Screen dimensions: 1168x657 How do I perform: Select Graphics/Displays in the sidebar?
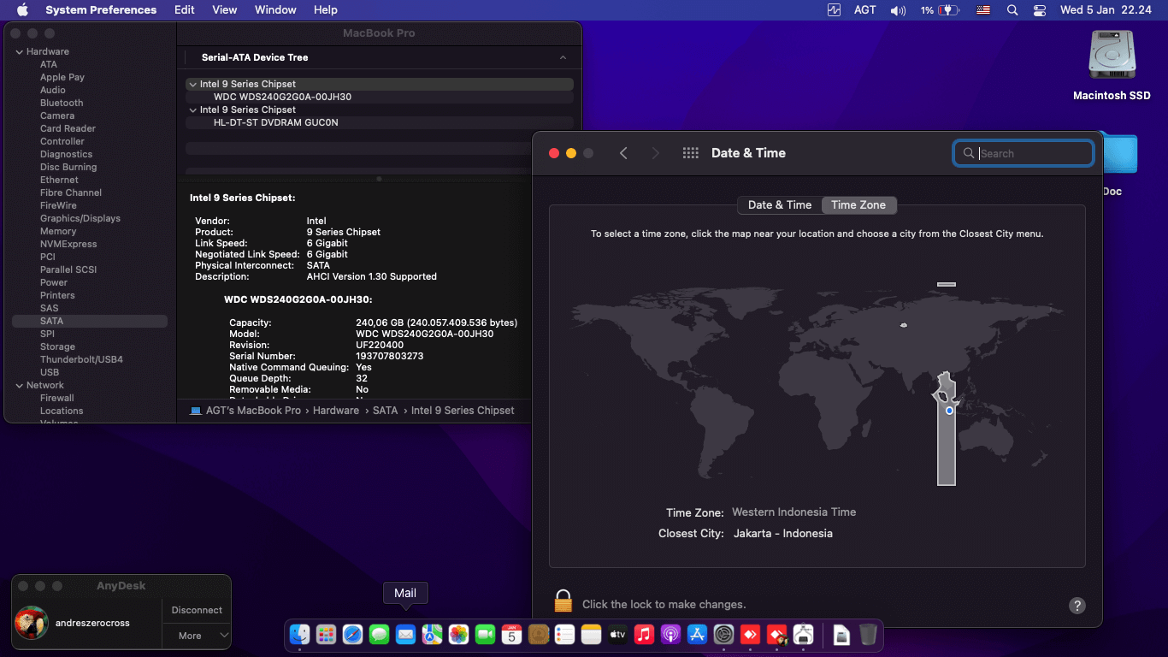[x=80, y=218]
